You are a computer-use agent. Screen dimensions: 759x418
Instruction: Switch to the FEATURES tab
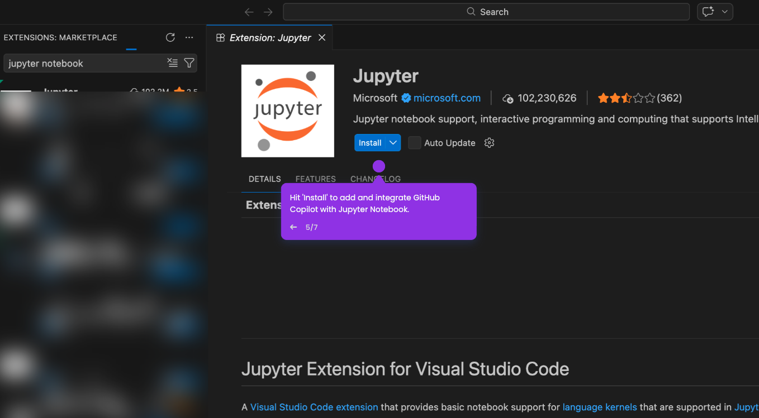tap(316, 179)
